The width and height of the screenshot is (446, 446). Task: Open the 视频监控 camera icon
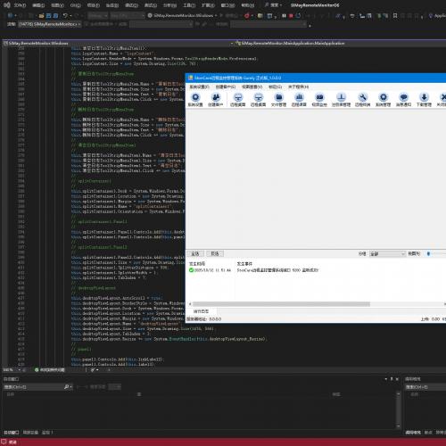[319, 100]
